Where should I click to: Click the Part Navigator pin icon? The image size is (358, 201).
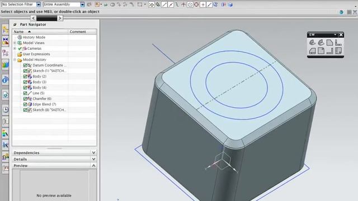(x=15, y=25)
